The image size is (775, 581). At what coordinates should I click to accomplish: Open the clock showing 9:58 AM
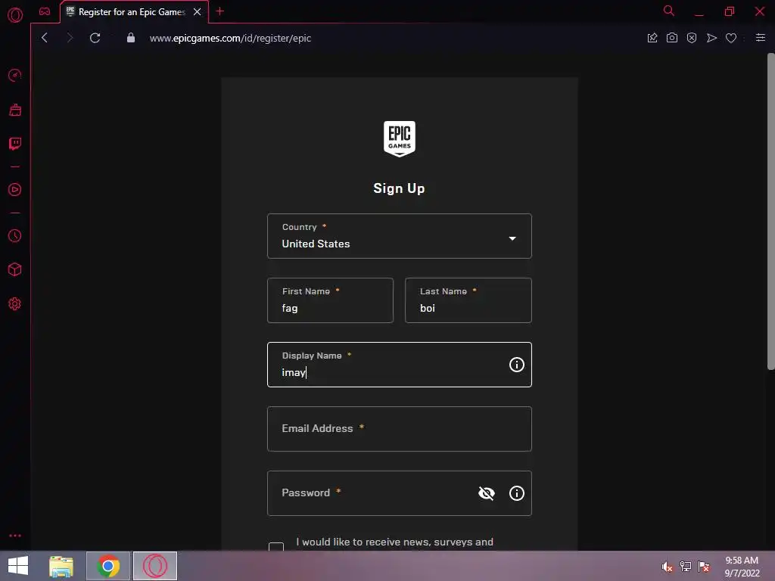coord(742,567)
